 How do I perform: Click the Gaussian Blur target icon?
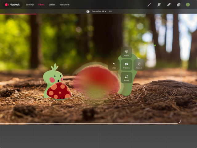click(x=88, y=11)
